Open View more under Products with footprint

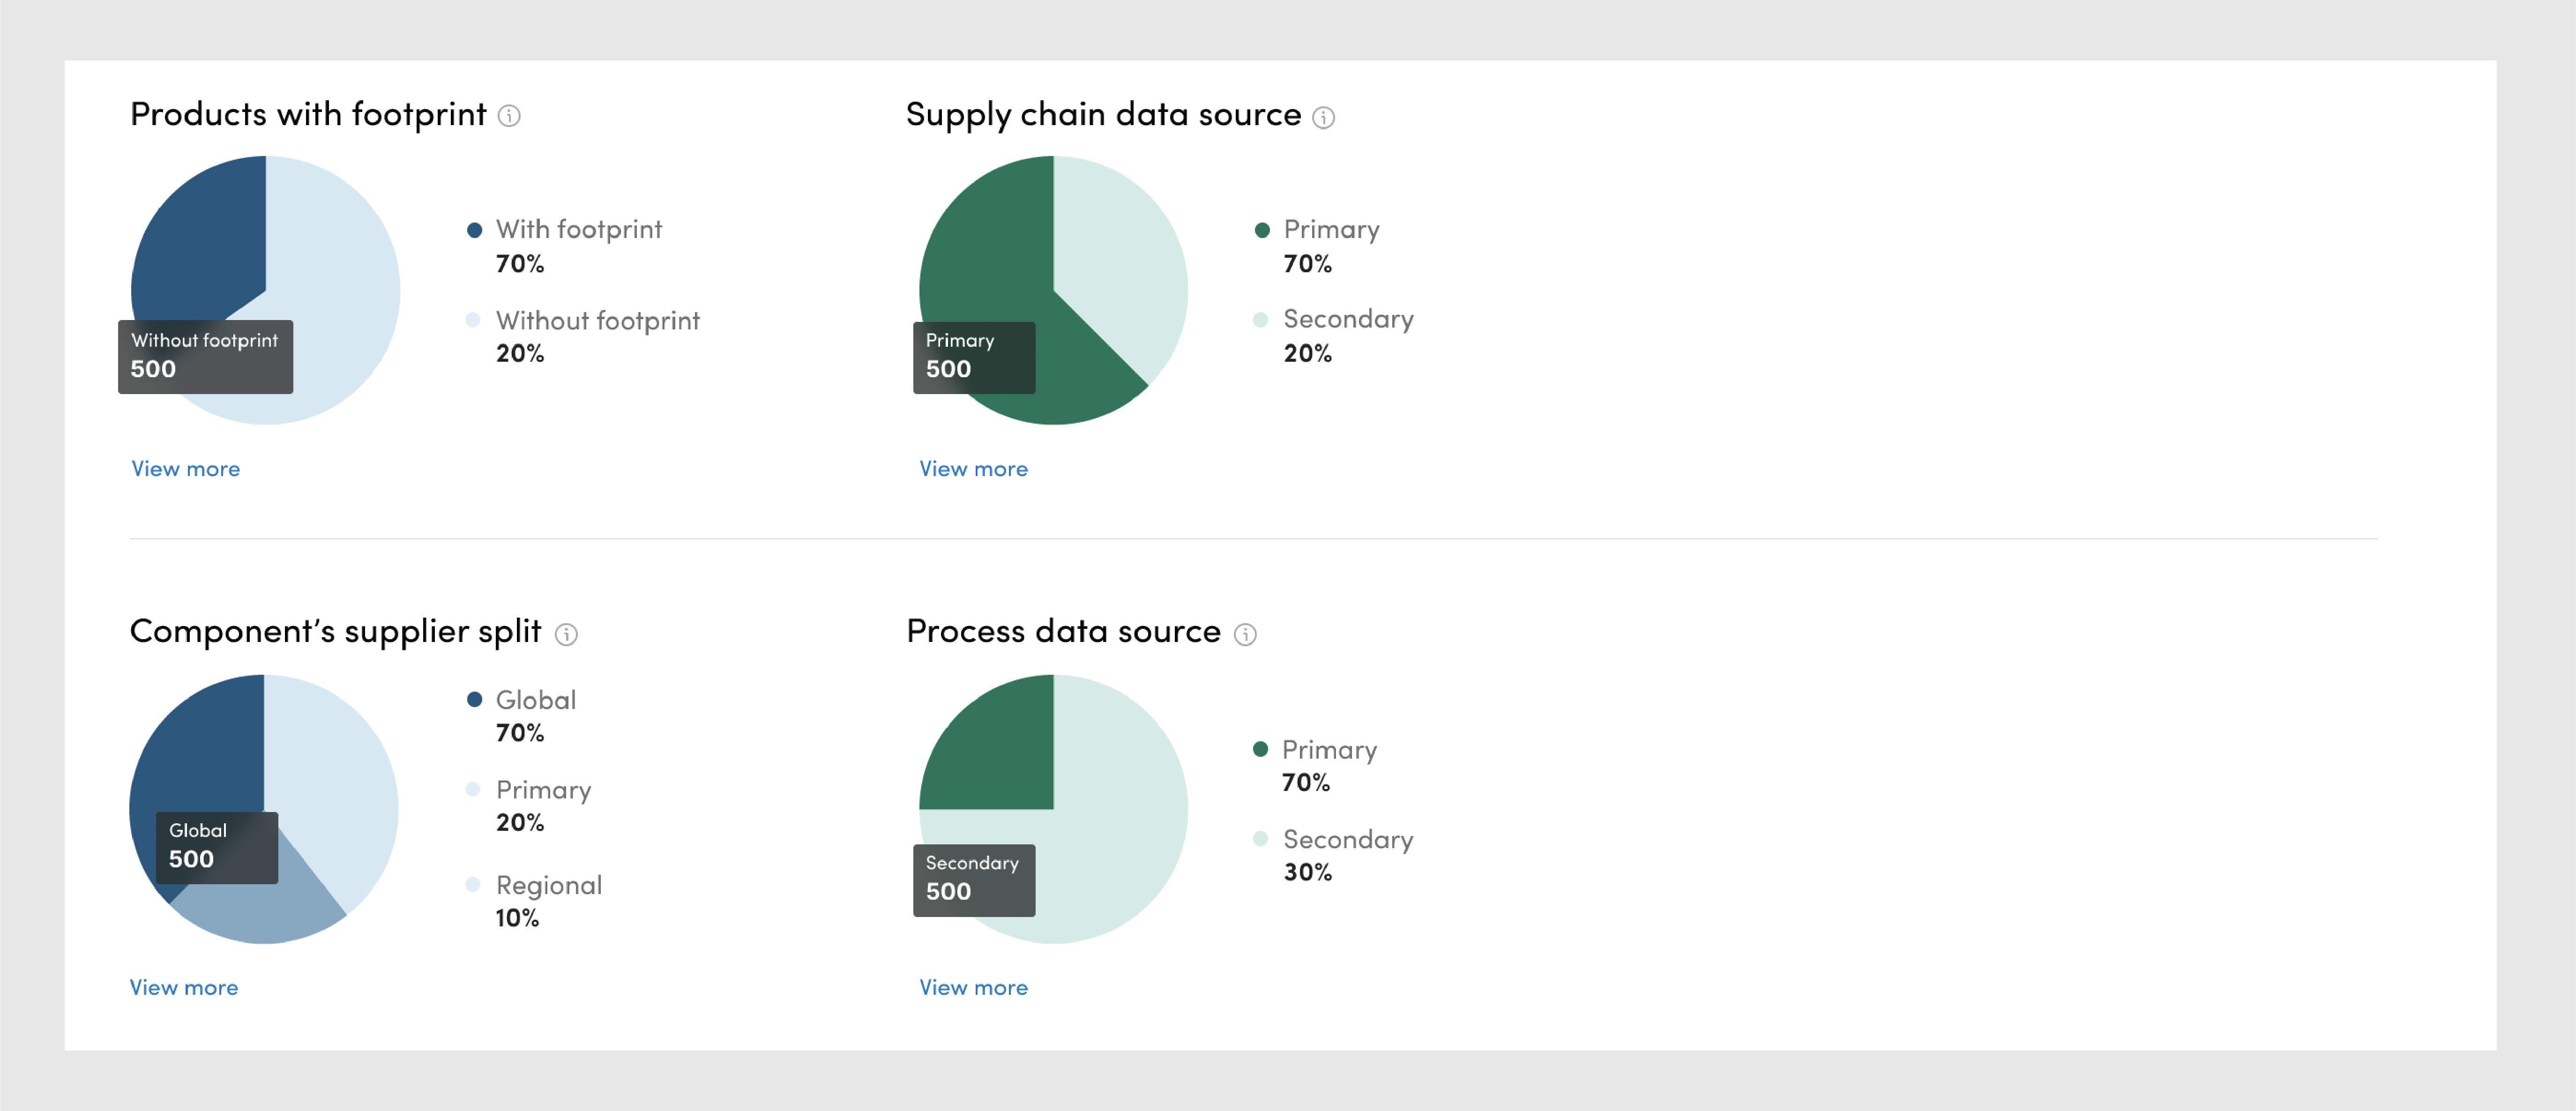click(x=186, y=468)
